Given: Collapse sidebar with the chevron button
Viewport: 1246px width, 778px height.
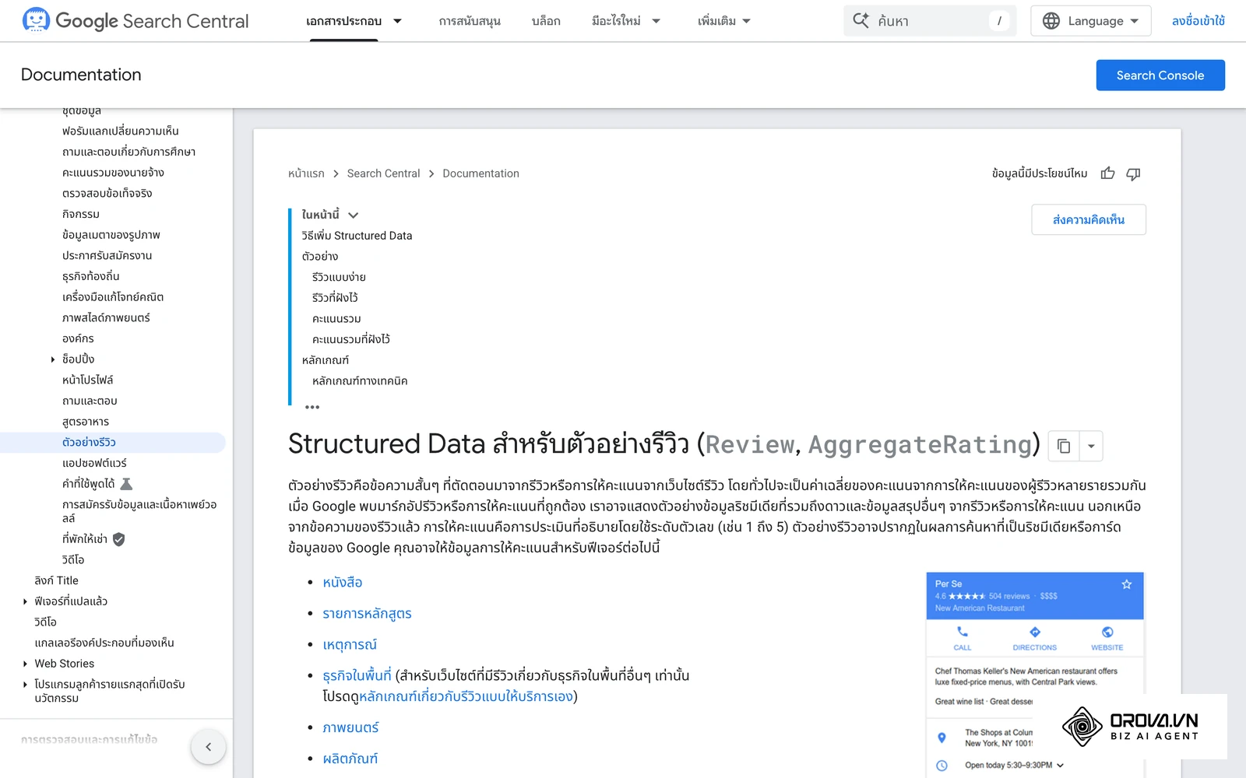Looking at the screenshot, I should [208, 747].
